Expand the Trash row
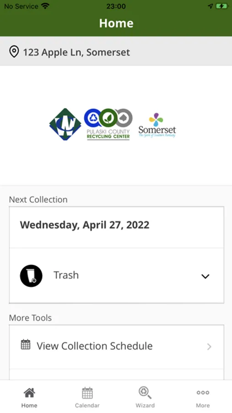 117,275
